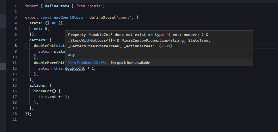Click the 'No quick fixes available' message
The image size is (278, 132).
click(130, 63)
